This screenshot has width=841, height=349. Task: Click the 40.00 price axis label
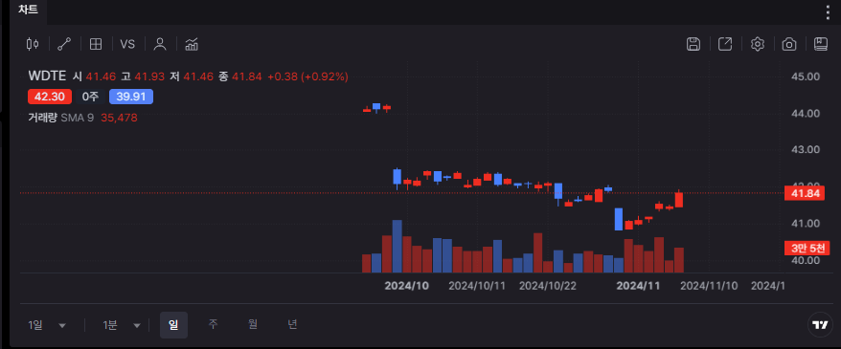806,260
